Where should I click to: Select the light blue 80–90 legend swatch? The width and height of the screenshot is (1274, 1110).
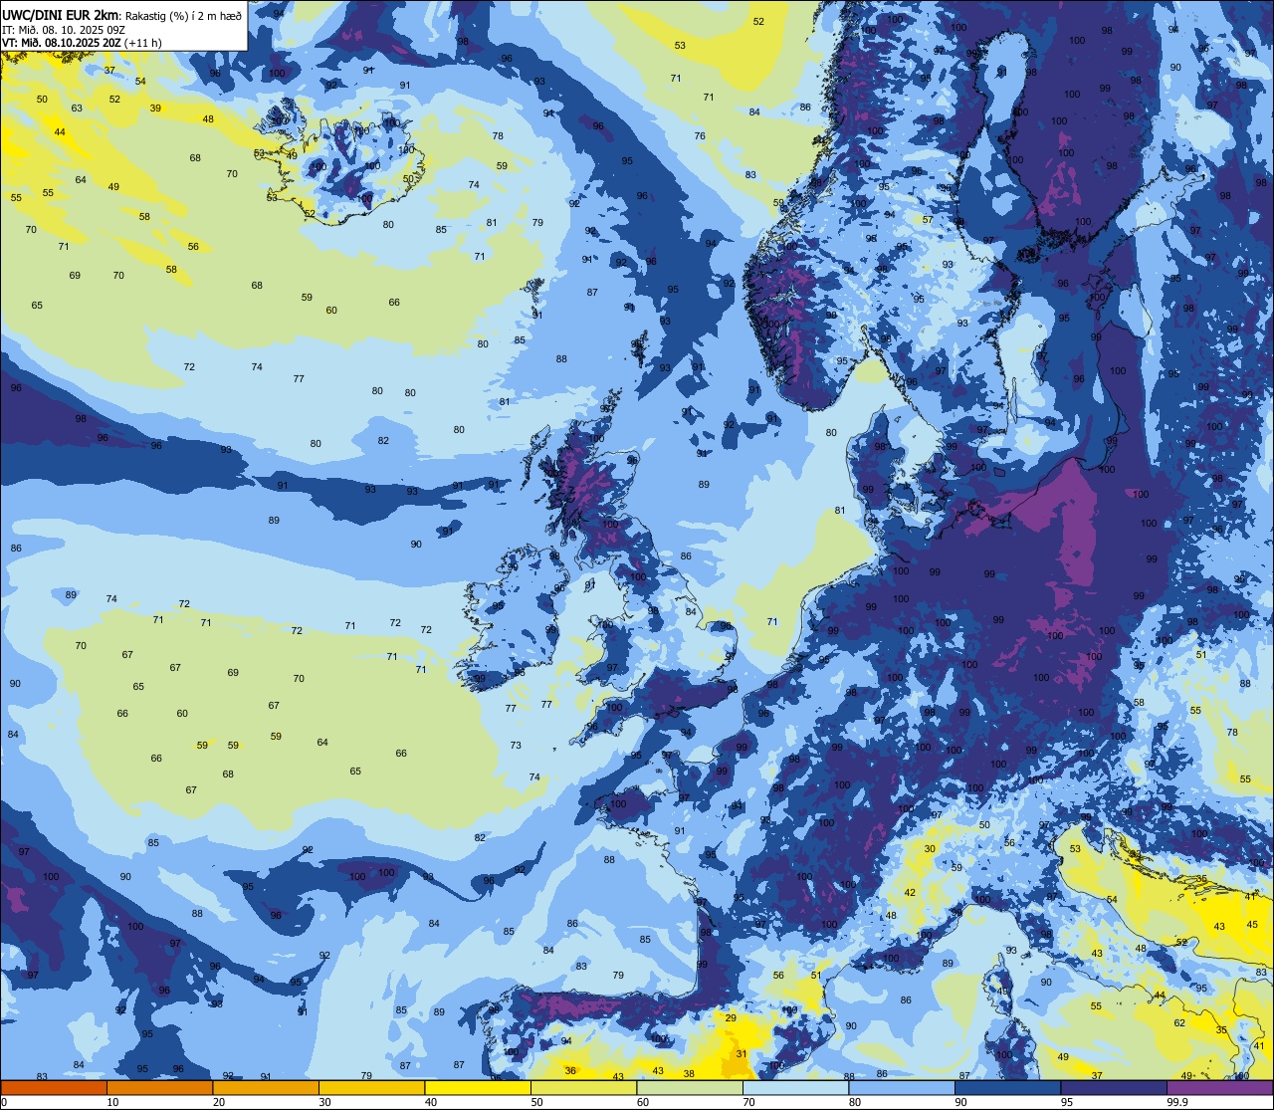coord(902,1087)
